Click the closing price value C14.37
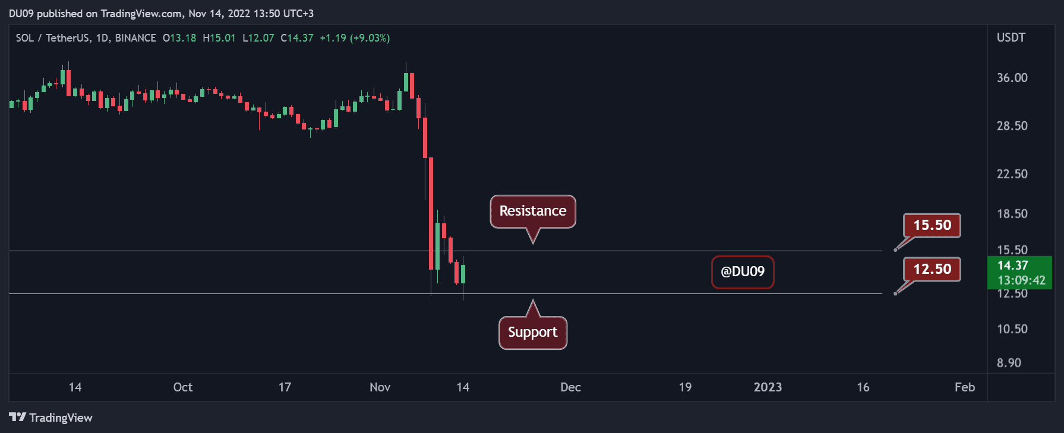Viewport: 1064px width, 433px height. pos(297,38)
